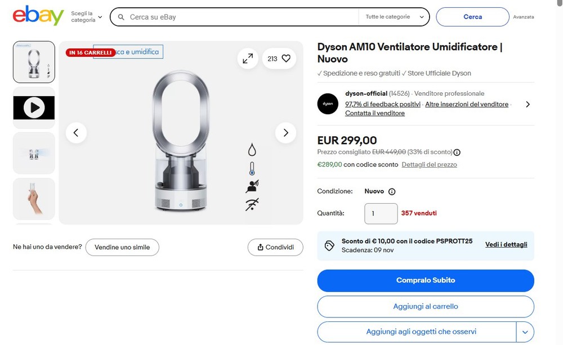Open the price info icon
Viewport: 563px width, 345px height.
coord(457,152)
